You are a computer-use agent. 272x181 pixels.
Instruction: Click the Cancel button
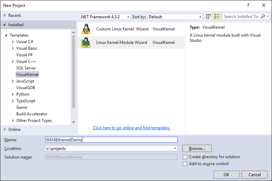coord(255,174)
